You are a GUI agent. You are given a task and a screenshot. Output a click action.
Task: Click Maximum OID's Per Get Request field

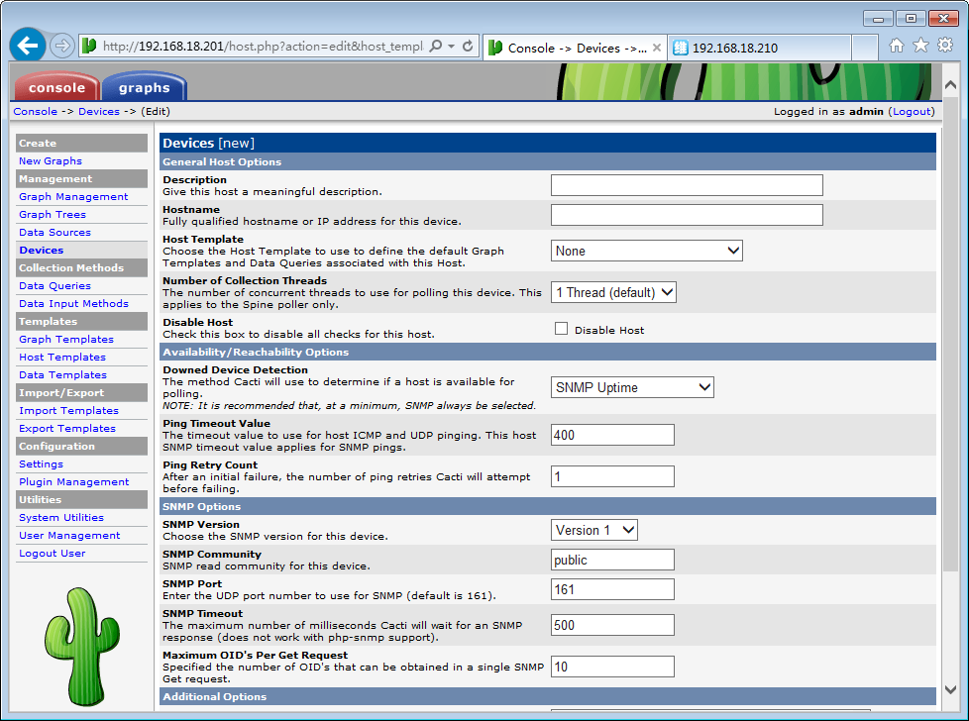pos(612,667)
